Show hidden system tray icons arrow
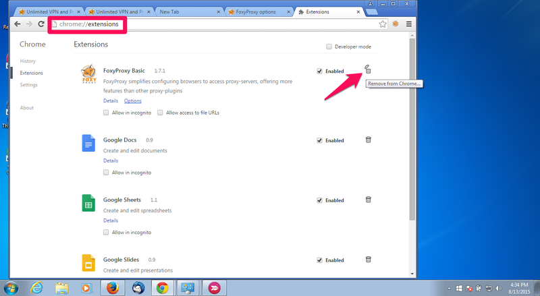 449,289
